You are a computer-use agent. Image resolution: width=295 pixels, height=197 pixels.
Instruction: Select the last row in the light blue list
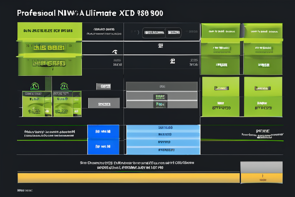163,150
